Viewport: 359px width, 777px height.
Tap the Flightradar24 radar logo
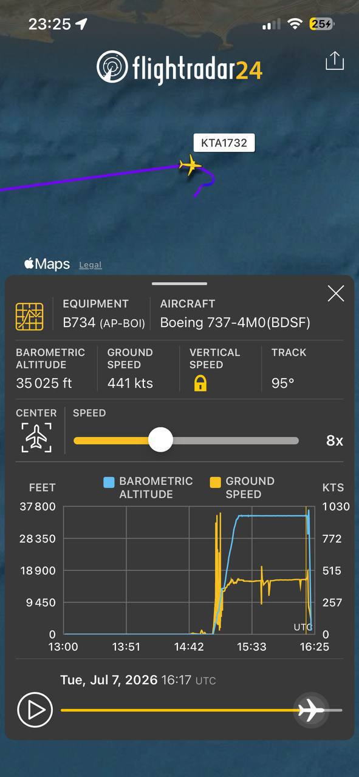(x=112, y=67)
